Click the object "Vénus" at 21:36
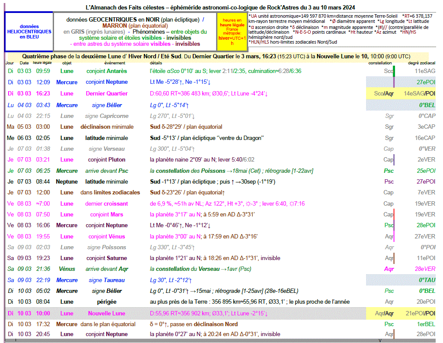The image size is (443, 343). point(67,269)
